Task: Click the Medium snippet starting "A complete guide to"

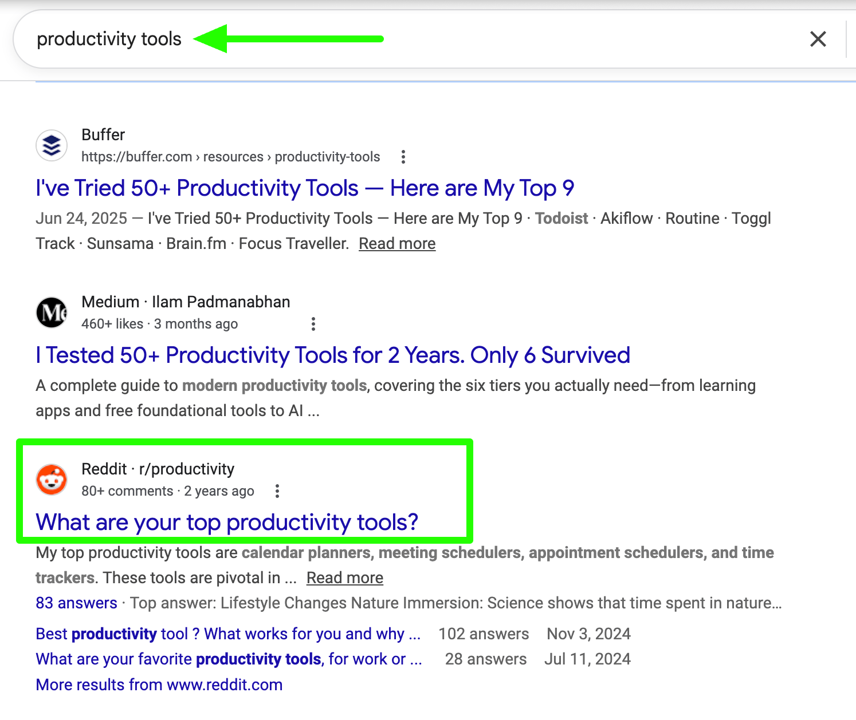Action: [395, 398]
